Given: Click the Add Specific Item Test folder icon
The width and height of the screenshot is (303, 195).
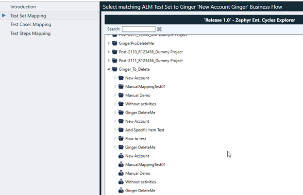Looking at the screenshot, I should pyautogui.click(x=121, y=130).
